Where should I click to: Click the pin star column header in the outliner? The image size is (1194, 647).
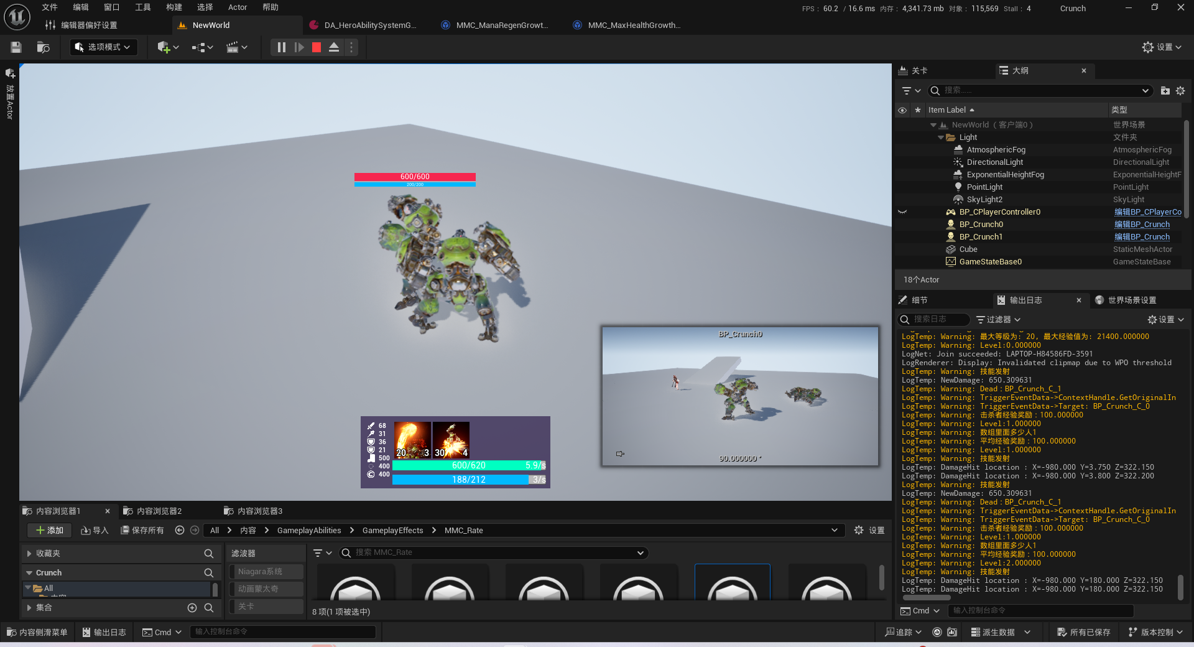(917, 110)
